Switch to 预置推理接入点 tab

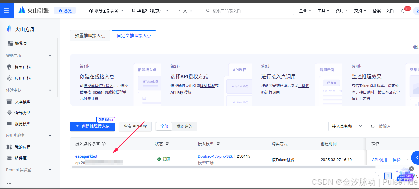tap(90, 36)
